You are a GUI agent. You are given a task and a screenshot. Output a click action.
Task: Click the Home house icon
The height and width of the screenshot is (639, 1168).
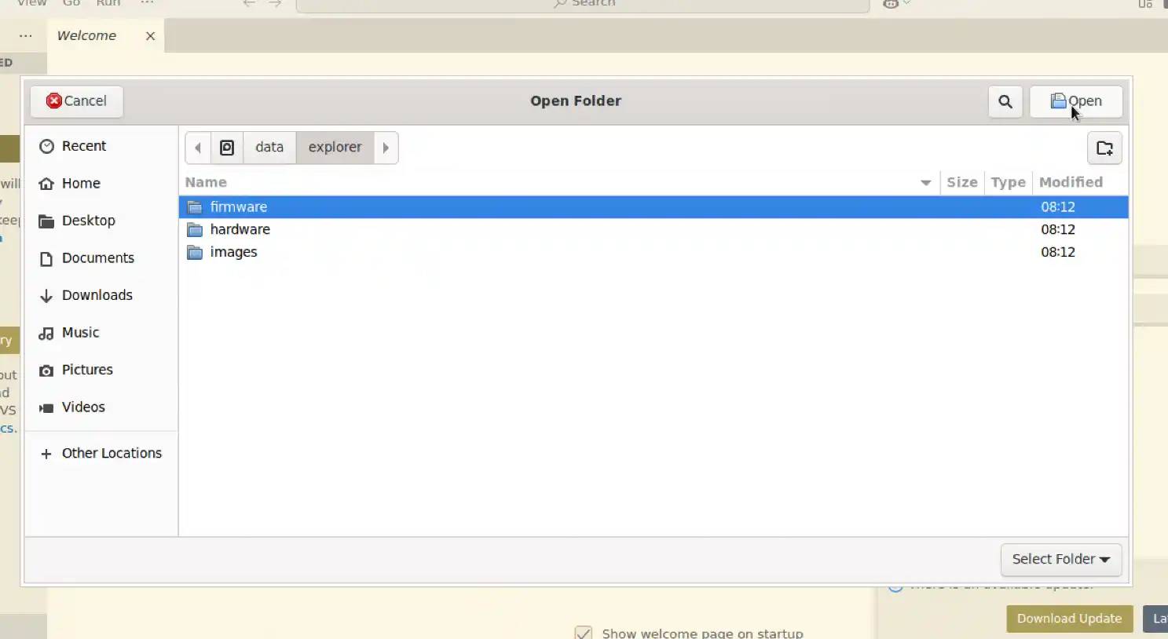pos(46,184)
